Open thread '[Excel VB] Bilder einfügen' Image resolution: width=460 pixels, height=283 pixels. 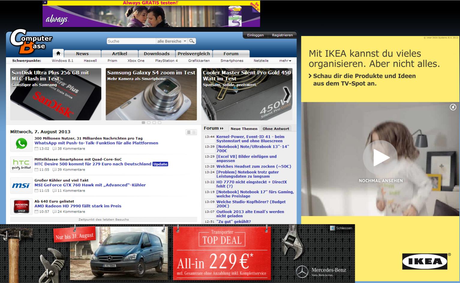pos(246,159)
